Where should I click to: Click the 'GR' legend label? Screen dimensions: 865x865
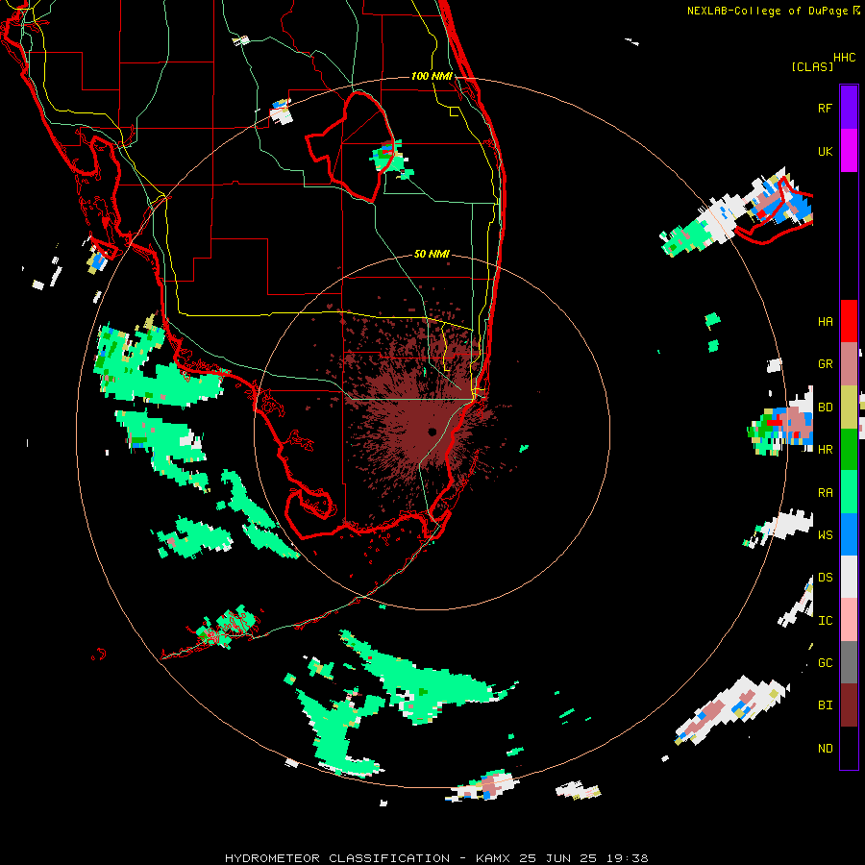825,364
